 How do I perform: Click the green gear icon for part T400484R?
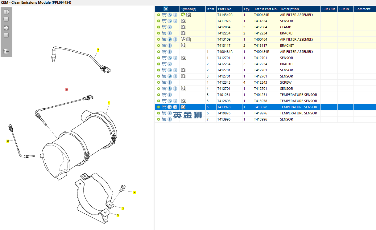pyautogui.click(x=159, y=52)
